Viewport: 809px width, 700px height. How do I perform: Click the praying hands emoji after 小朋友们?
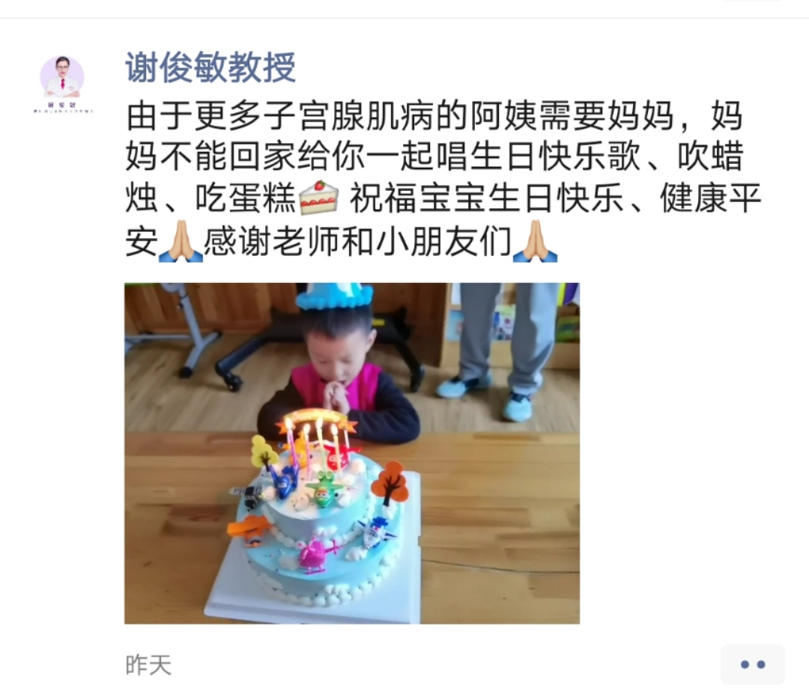[x=535, y=241]
